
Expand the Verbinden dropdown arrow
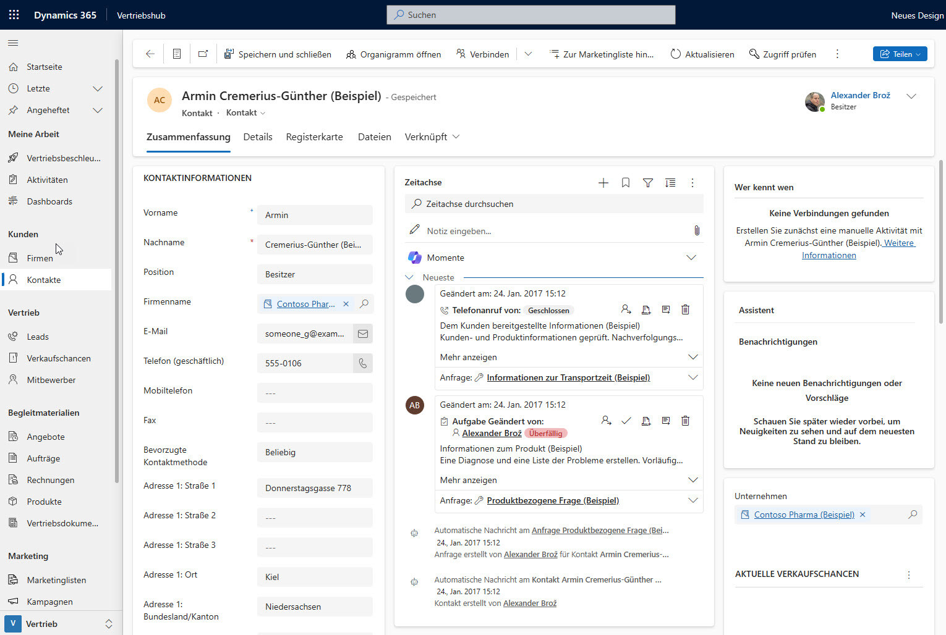point(528,54)
